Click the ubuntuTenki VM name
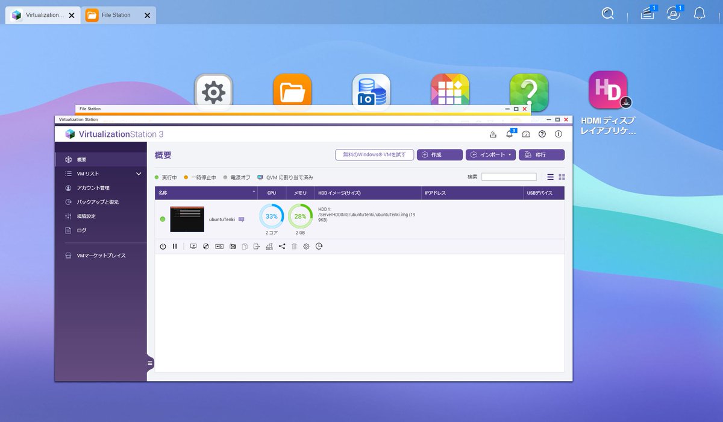 click(222, 219)
